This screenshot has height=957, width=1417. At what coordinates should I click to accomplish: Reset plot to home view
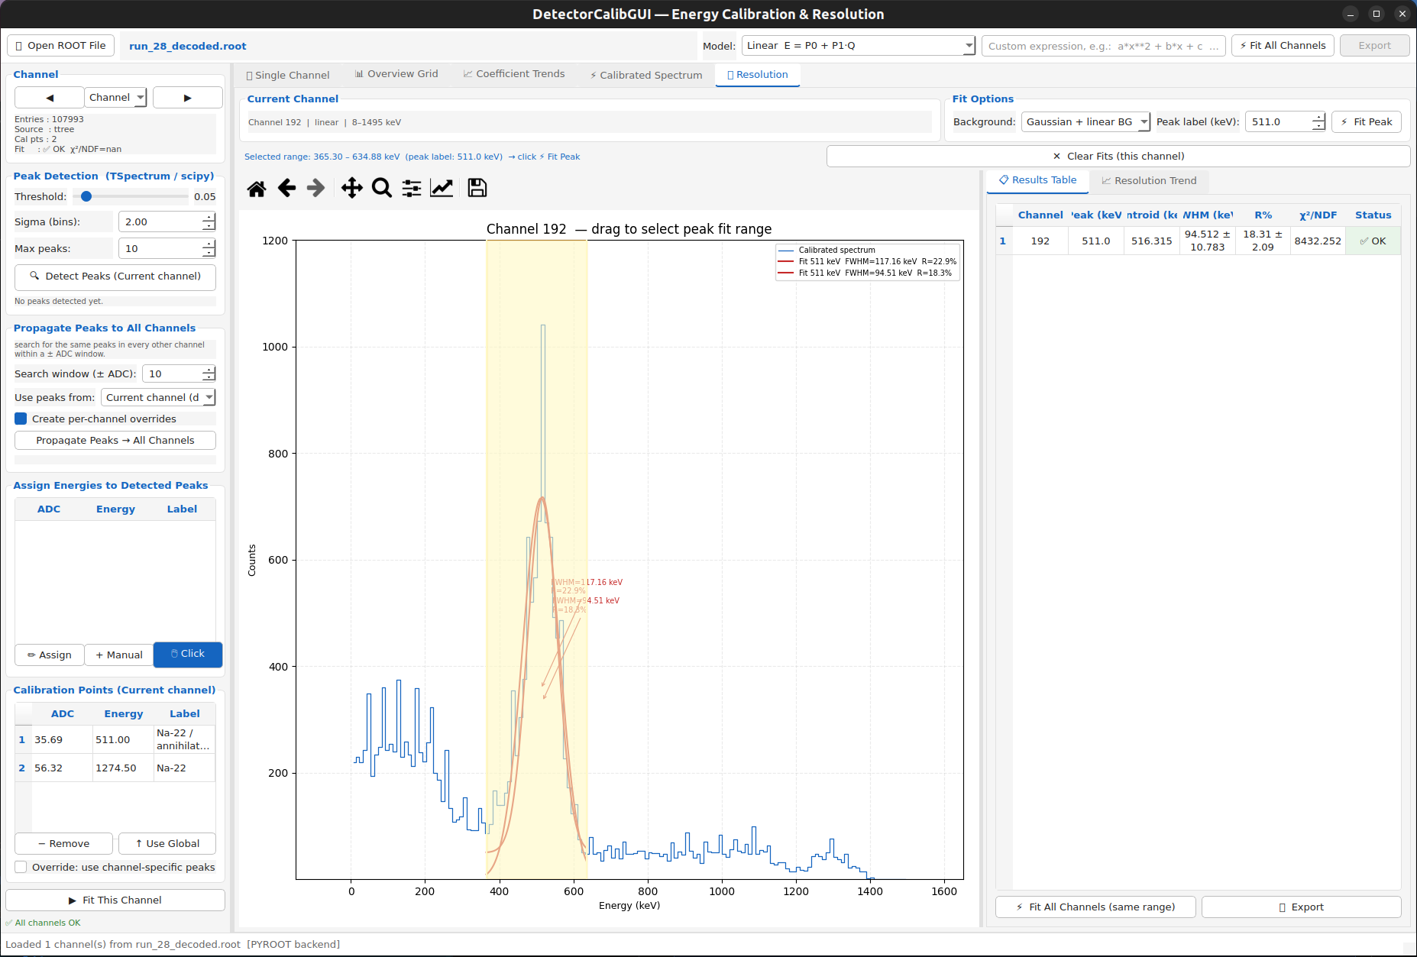pyautogui.click(x=257, y=188)
